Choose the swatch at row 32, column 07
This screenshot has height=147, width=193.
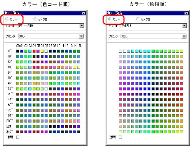[46, 62]
